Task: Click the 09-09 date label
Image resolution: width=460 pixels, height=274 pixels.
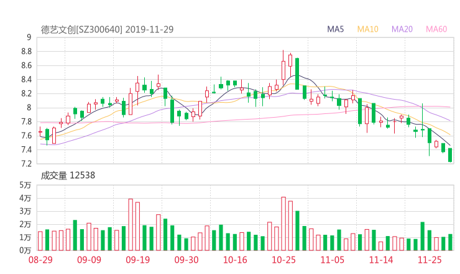Action: (x=89, y=260)
